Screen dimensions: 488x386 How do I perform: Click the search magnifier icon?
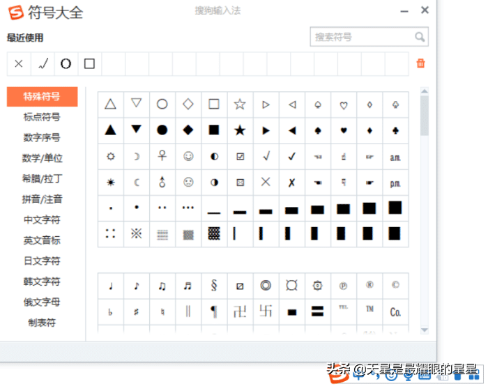420,37
